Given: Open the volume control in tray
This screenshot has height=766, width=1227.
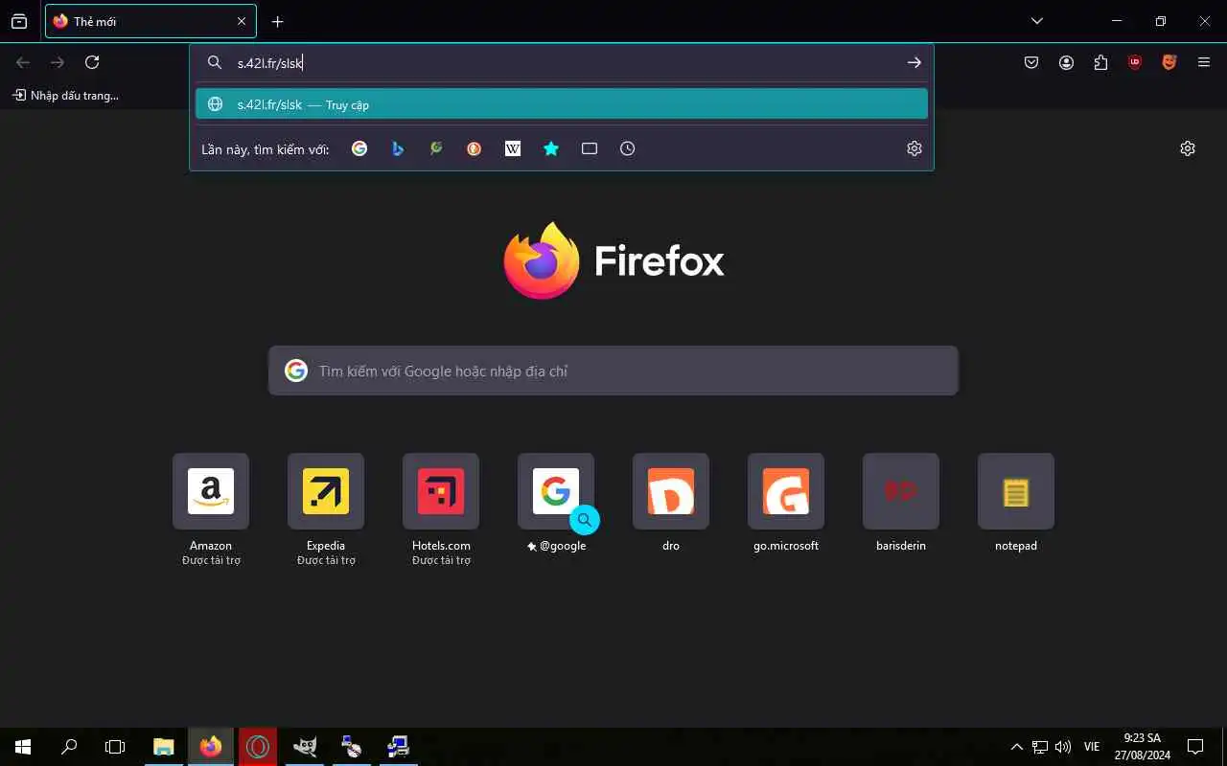Looking at the screenshot, I should point(1062,747).
